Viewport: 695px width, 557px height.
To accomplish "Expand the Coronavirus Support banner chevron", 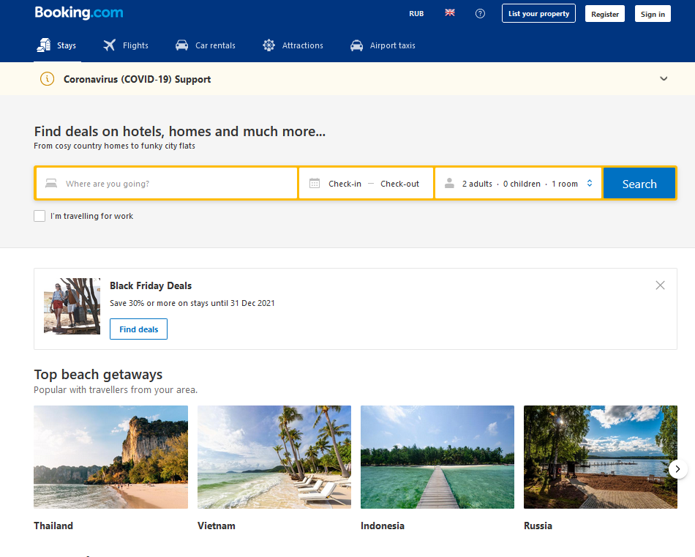I will click(664, 78).
